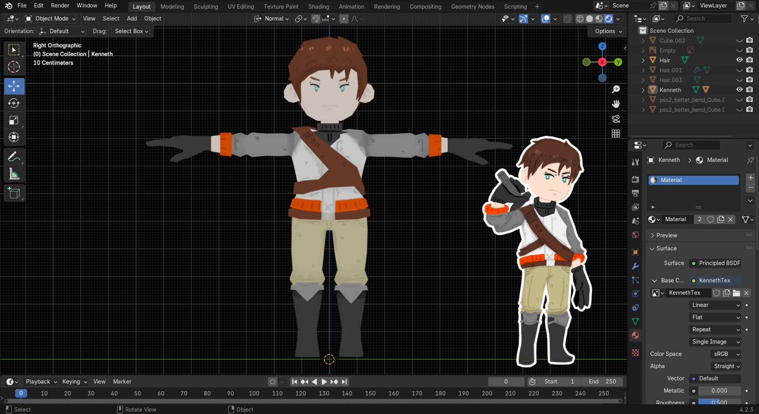This screenshot has height=414, width=759.
Task: Expand the Hair tree item
Action: click(643, 60)
